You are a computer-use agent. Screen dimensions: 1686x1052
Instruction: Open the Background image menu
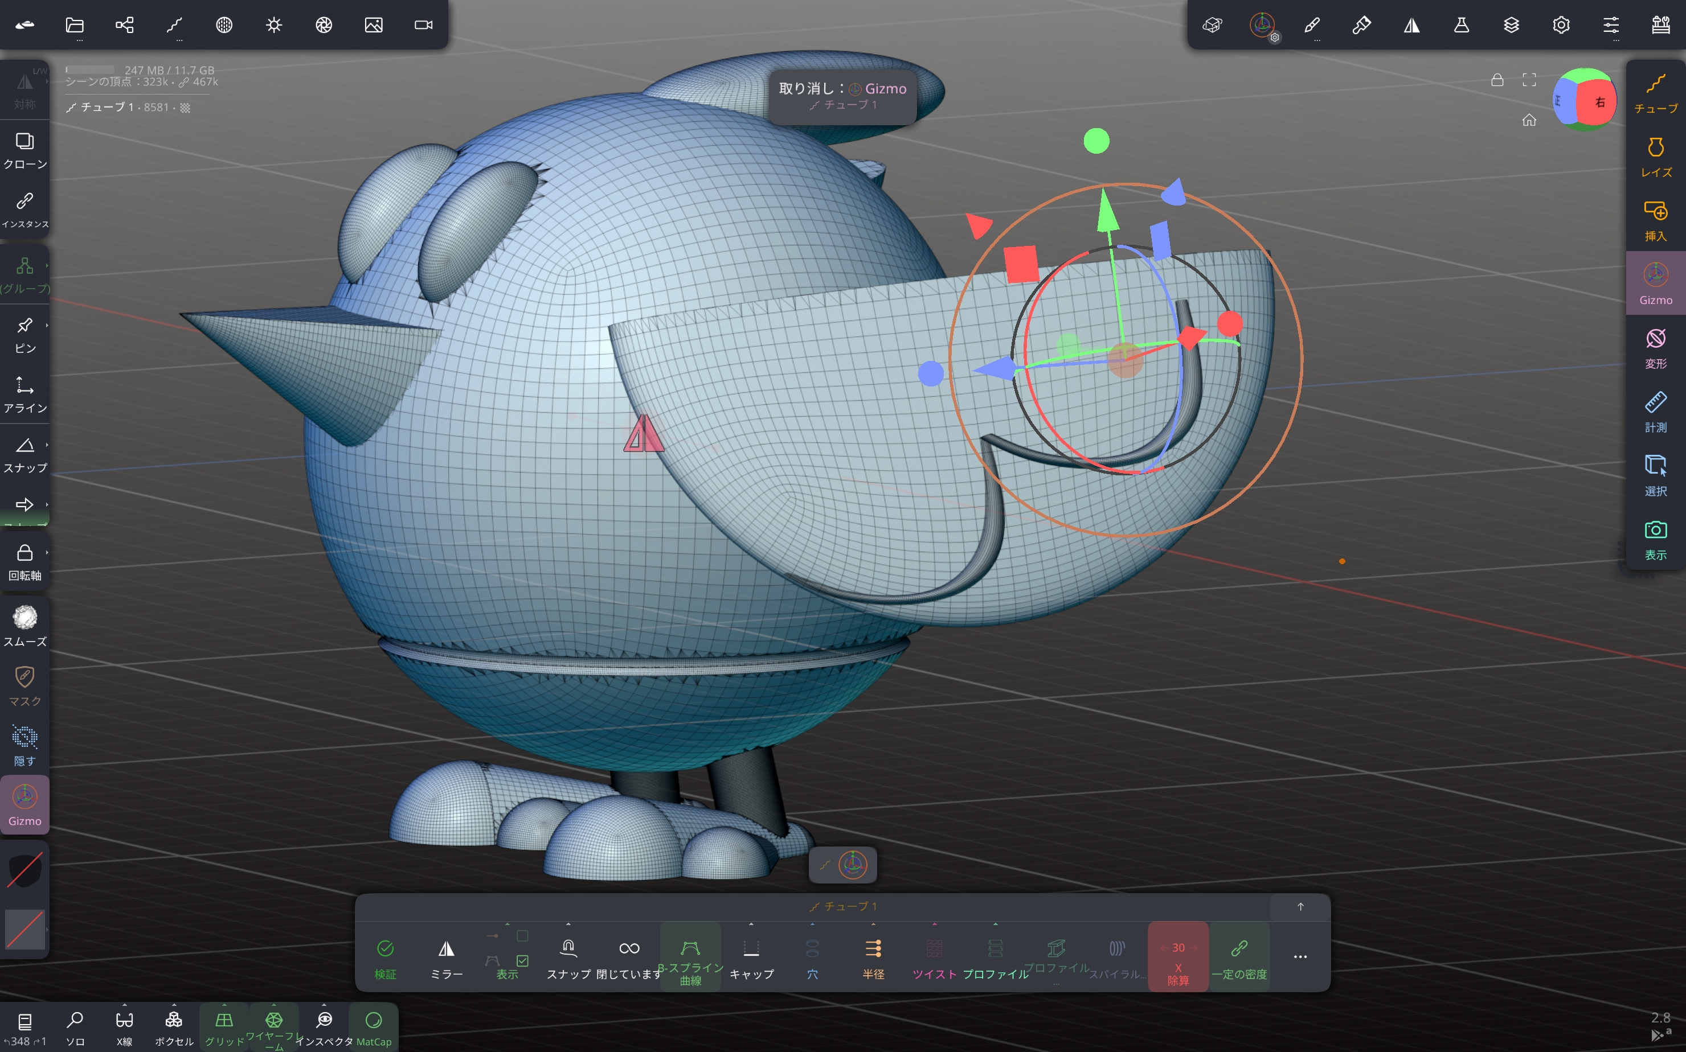coord(374,25)
